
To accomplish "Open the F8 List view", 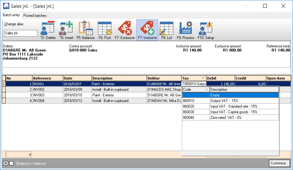I will (167, 30).
